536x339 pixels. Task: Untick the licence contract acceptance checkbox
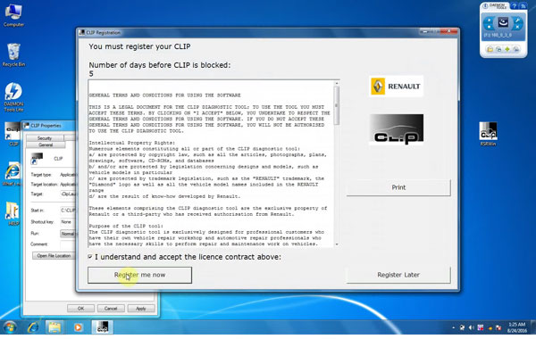tap(90, 257)
